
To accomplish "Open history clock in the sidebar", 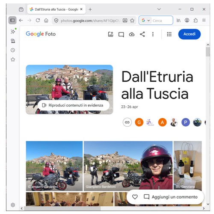I will tap(13, 50).
